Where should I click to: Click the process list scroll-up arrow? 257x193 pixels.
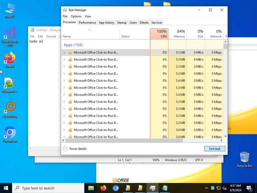[x=225, y=42]
